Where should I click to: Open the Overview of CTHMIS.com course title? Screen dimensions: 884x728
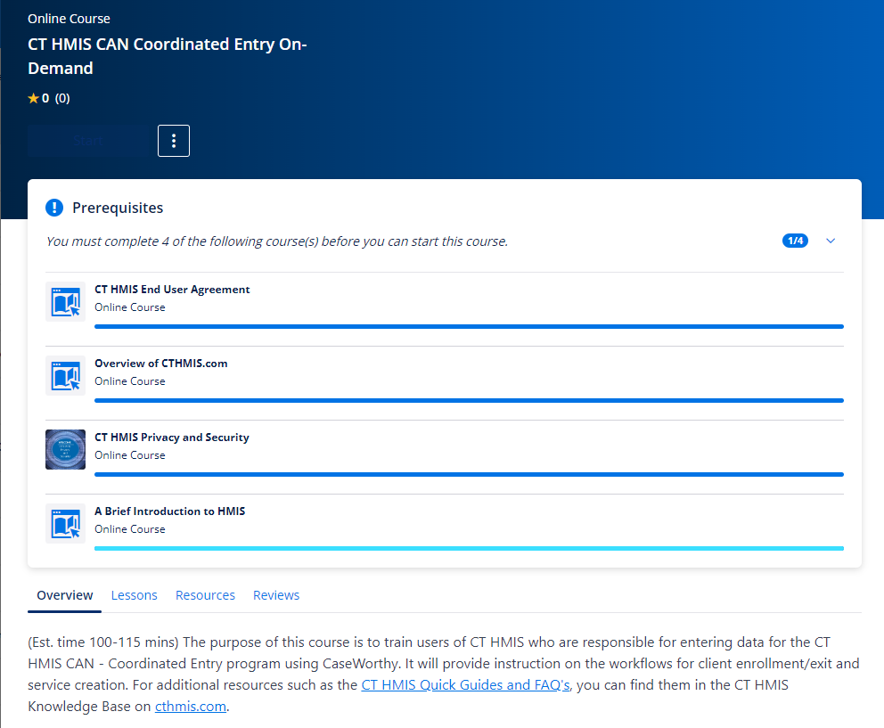[x=161, y=364]
